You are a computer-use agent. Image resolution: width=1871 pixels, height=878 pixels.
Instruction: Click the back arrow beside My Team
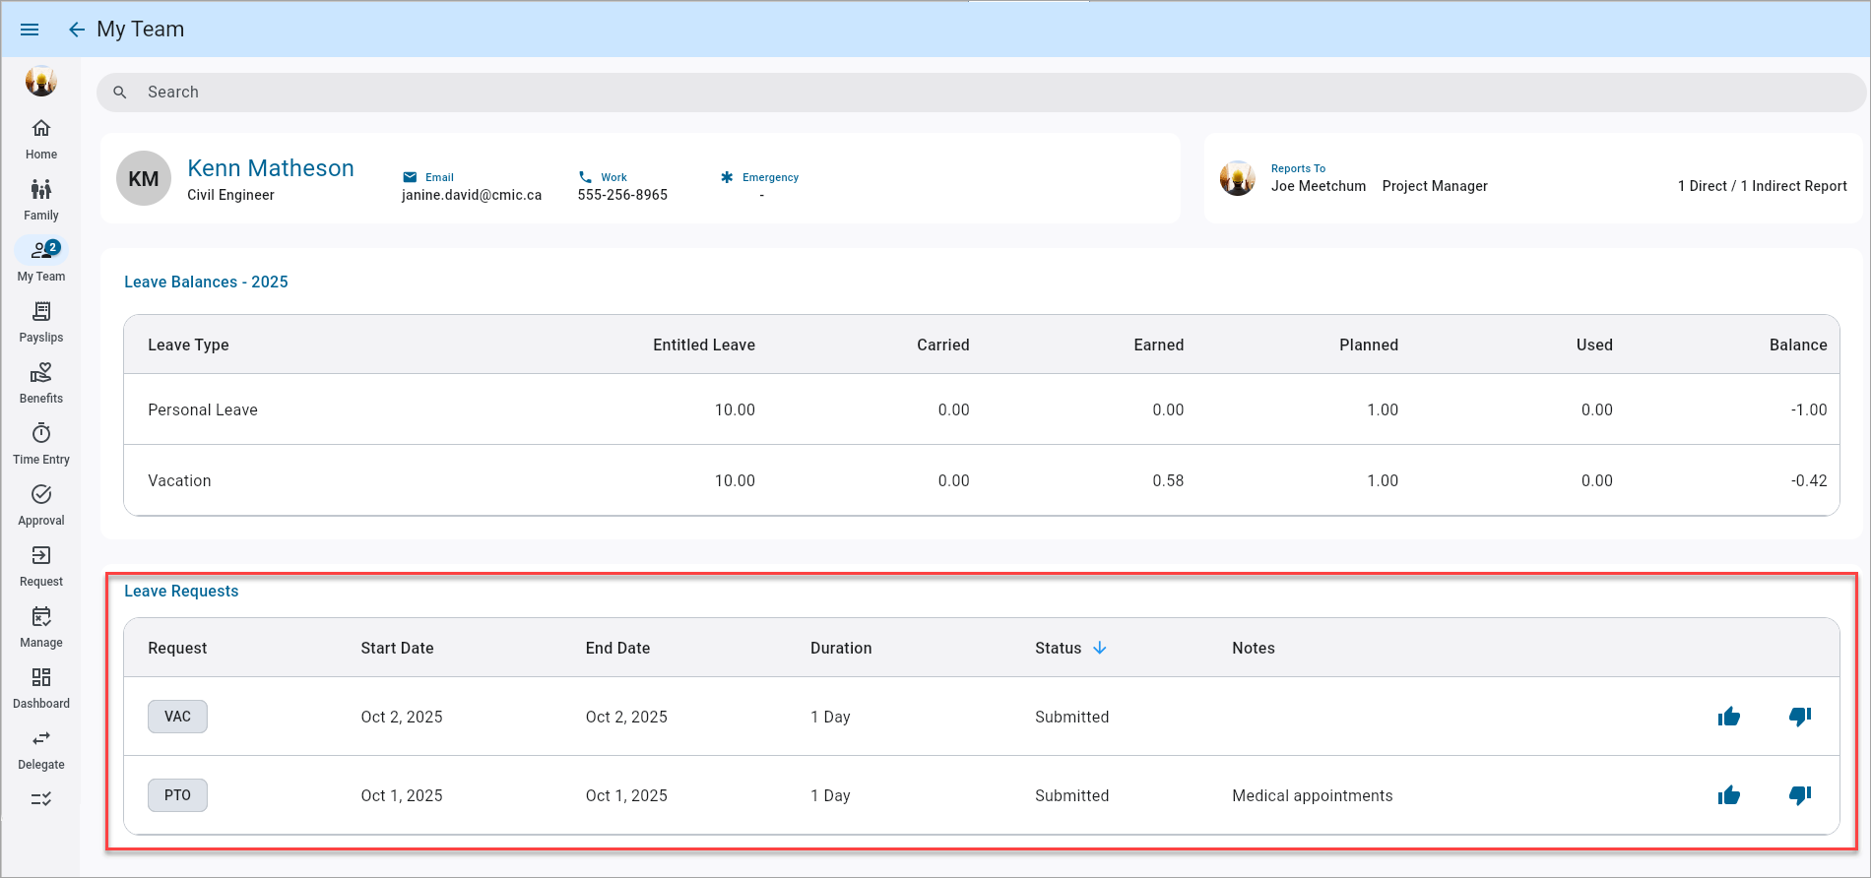(77, 30)
